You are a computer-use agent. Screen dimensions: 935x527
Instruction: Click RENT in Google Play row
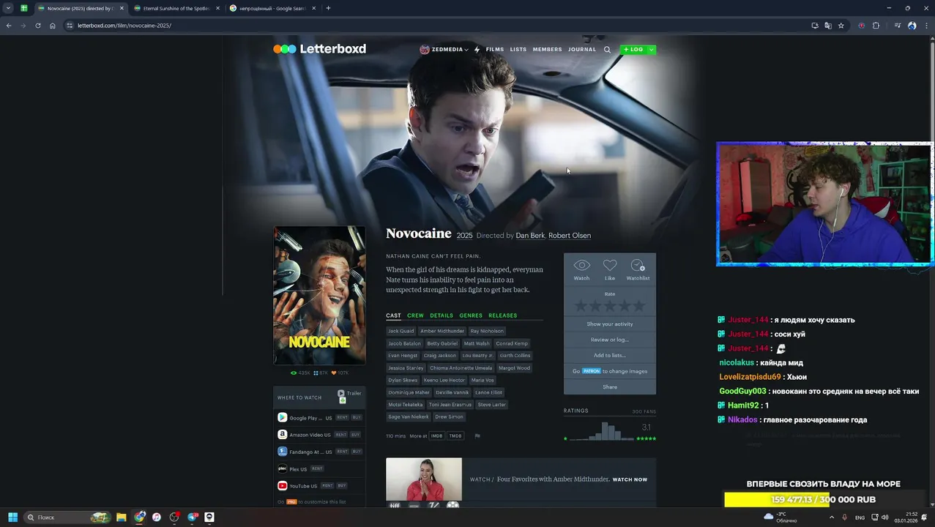pyautogui.click(x=342, y=417)
